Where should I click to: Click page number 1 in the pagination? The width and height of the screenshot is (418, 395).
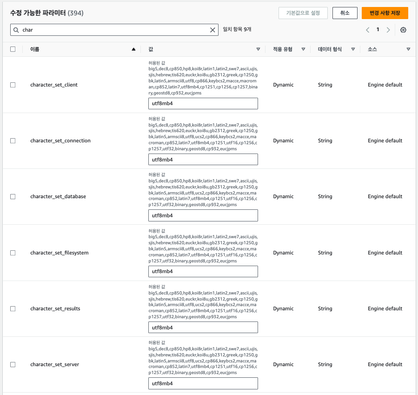tap(378, 30)
